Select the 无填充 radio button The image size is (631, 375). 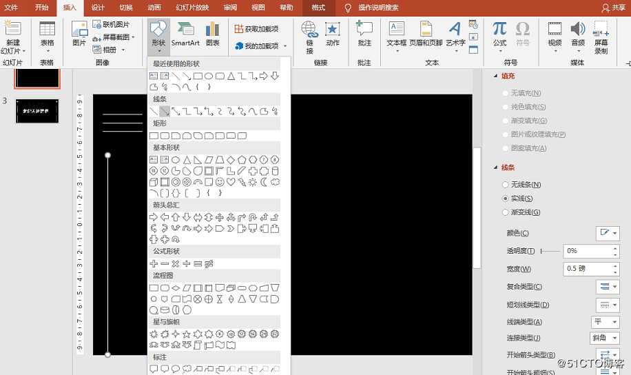pos(506,93)
